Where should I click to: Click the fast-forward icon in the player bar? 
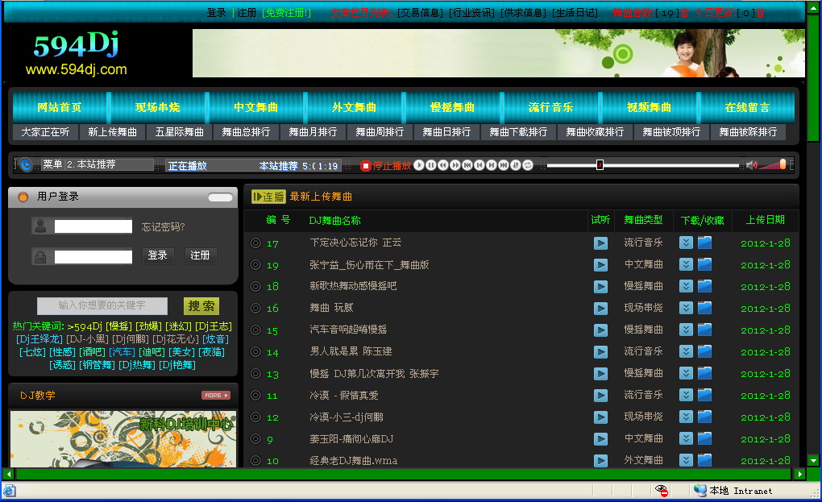tap(455, 165)
